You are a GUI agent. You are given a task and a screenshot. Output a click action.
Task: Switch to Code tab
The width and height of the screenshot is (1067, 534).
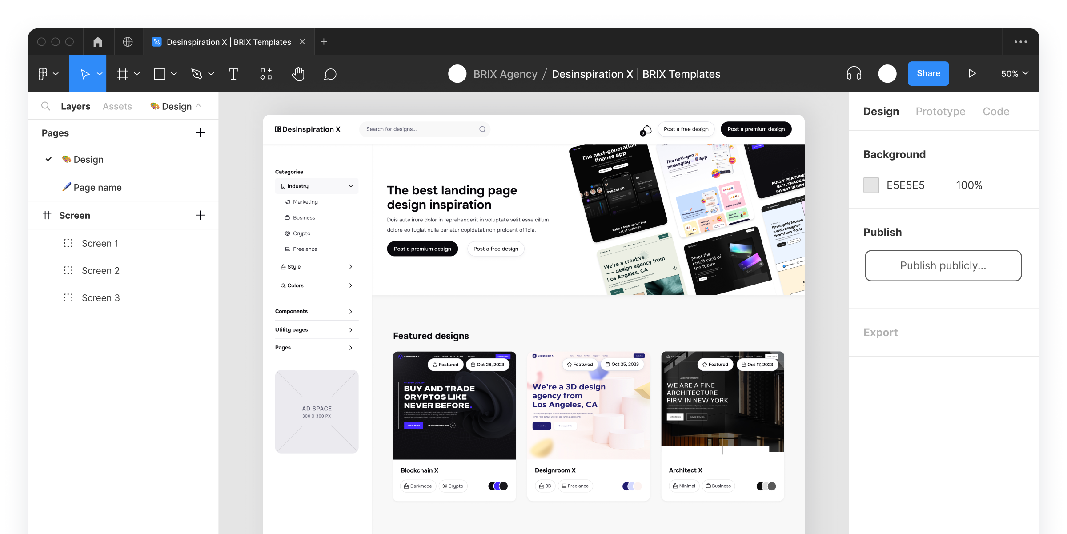pos(996,110)
